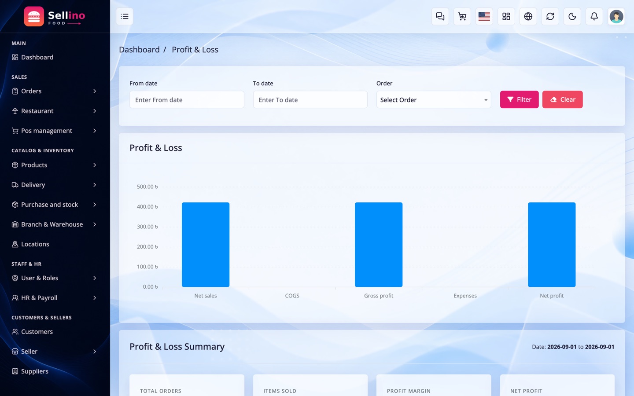Toggle the sidebar hamburger menu

pos(125,16)
